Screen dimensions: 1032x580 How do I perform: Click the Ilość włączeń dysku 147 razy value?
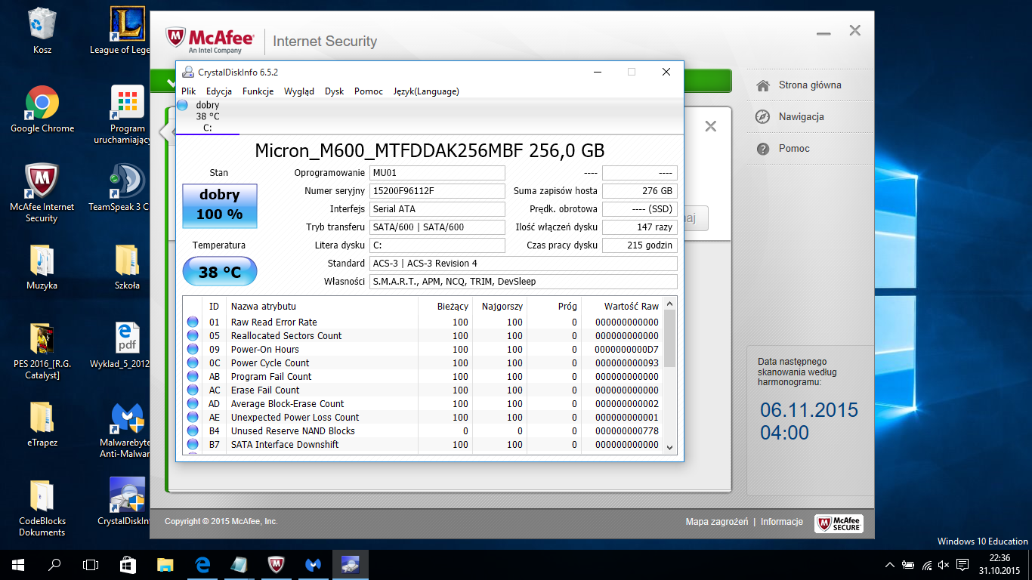click(640, 227)
